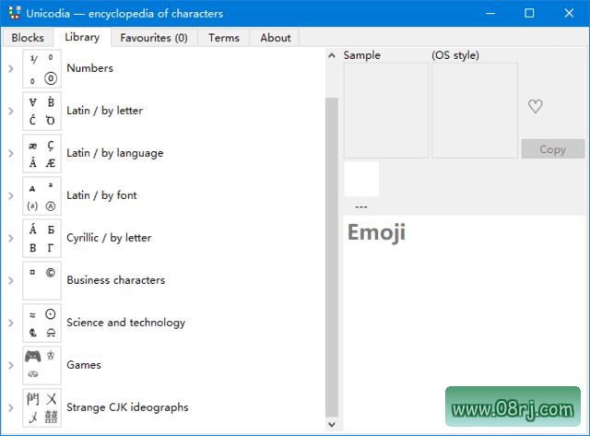Click the Strange CJK ideographs icon
The width and height of the screenshot is (590, 436).
tap(41, 407)
